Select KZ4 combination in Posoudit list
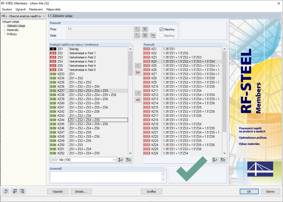This screenshot has width=283, height=202. tap(183, 61)
